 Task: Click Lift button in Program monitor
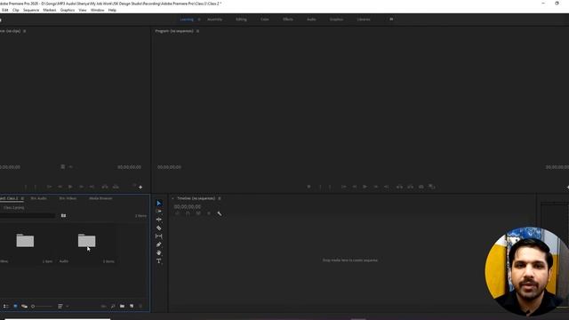[x=399, y=187]
